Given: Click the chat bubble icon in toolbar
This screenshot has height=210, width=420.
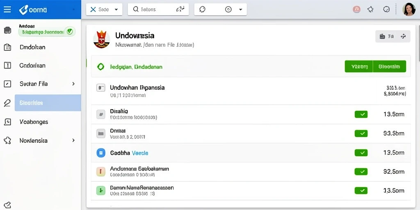Looking at the screenshot, I should click(203, 9).
